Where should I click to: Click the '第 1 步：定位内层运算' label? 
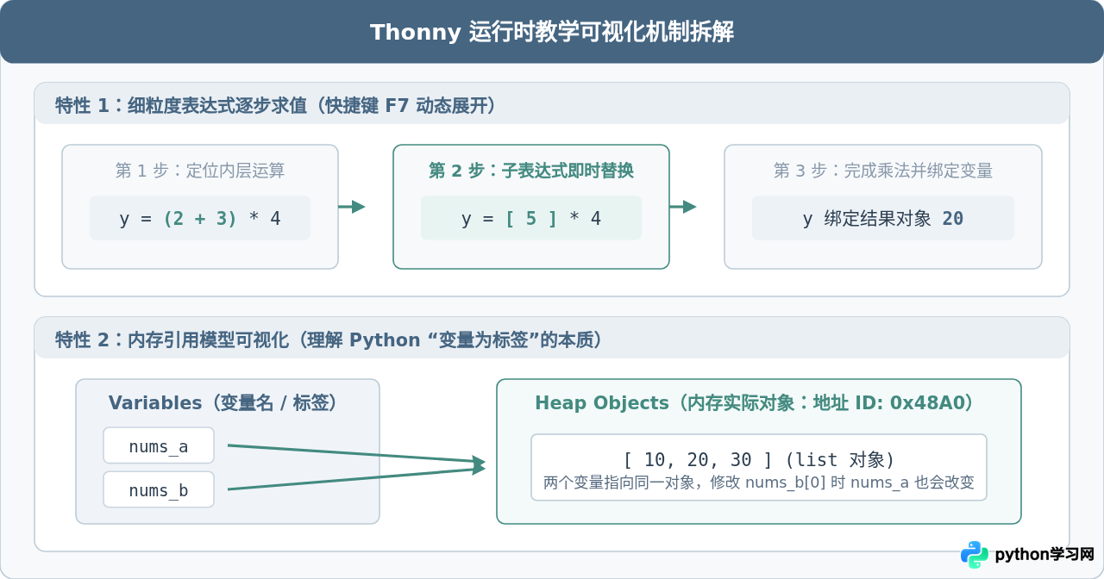[200, 171]
